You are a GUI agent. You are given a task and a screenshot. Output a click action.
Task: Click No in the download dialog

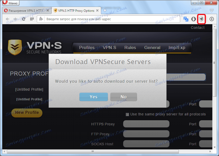coord(123,97)
